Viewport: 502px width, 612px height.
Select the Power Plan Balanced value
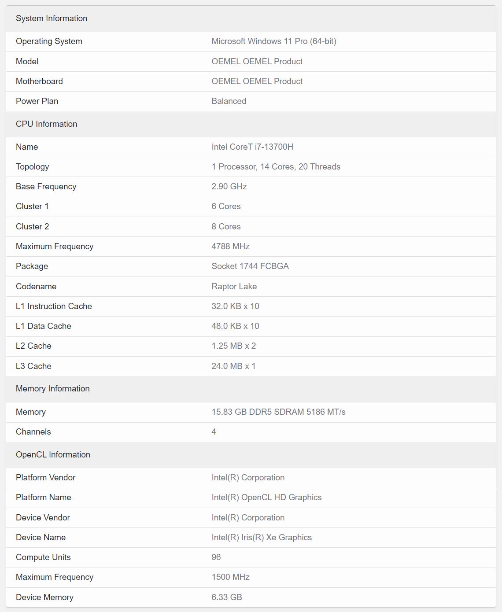[229, 101]
